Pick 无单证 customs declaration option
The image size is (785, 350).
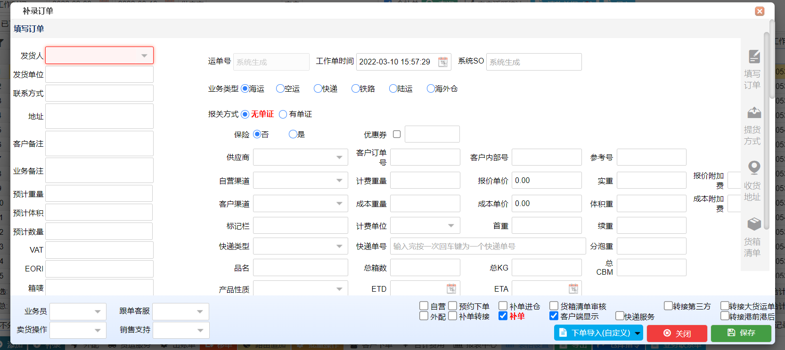(245, 114)
